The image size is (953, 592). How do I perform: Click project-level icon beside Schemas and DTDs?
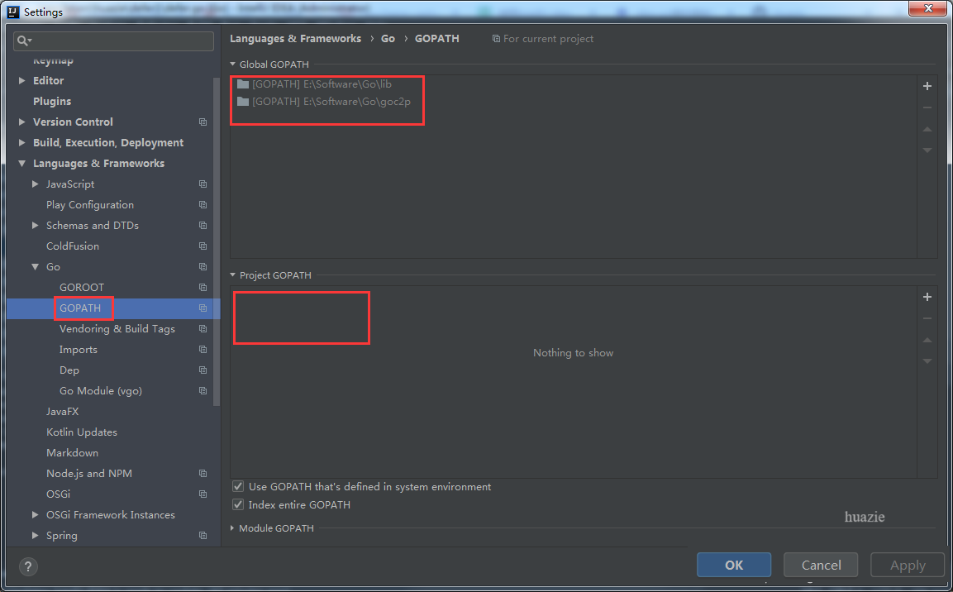click(203, 226)
